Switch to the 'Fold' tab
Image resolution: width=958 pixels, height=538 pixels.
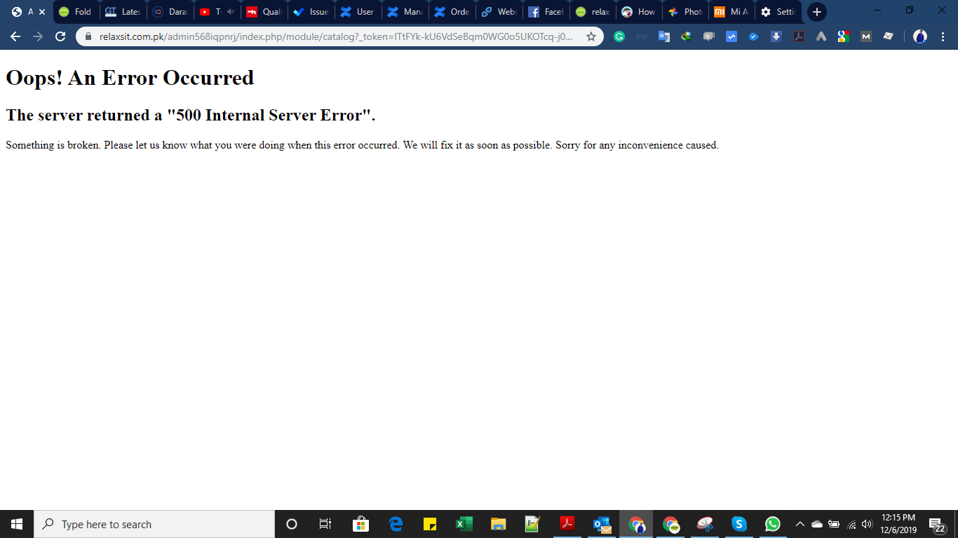pos(76,12)
